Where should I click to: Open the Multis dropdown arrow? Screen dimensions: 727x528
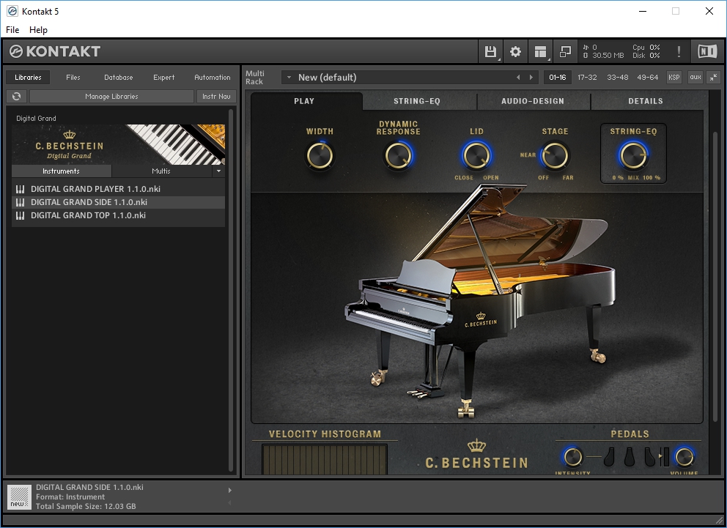pyautogui.click(x=218, y=171)
